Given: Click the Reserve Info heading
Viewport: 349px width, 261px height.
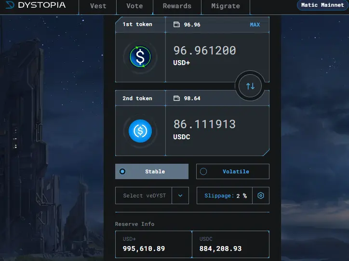Looking at the screenshot, I should [x=134, y=224].
